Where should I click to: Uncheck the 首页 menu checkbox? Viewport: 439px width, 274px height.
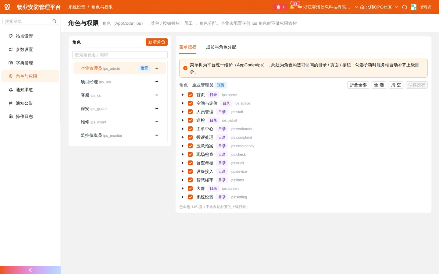click(190, 95)
